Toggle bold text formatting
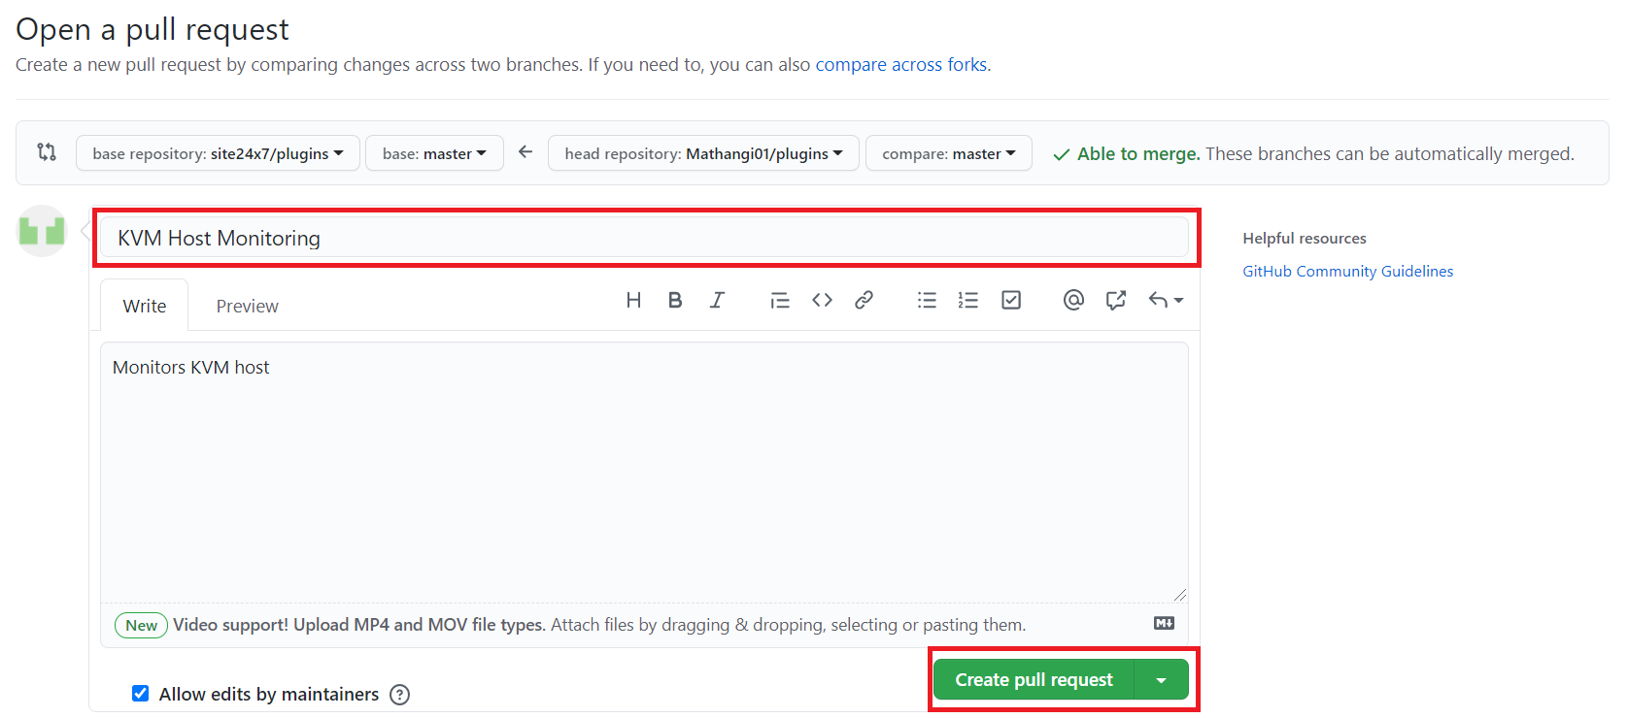 click(x=675, y=301)
